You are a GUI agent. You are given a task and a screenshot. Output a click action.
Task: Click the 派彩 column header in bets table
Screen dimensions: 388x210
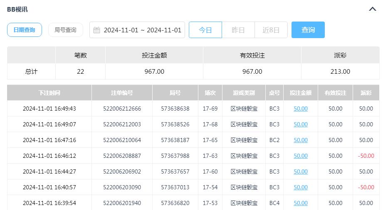pos(366,93)
